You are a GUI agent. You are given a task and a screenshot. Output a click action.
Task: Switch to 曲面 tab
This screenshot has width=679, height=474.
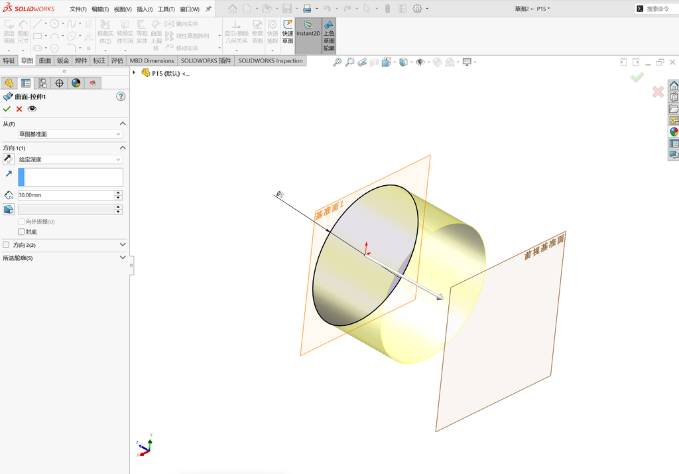(45, 60)
